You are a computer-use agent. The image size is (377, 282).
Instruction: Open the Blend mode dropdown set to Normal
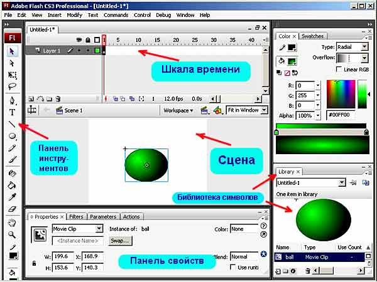244,257
